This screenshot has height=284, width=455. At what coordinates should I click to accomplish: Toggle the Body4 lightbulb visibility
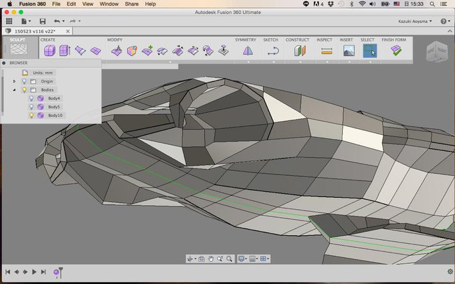(x=31, y=98)
